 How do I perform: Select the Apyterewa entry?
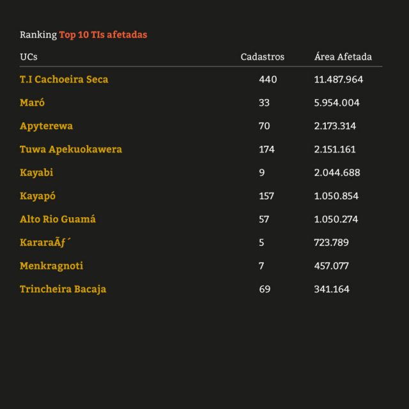click(x=45, y=126)
